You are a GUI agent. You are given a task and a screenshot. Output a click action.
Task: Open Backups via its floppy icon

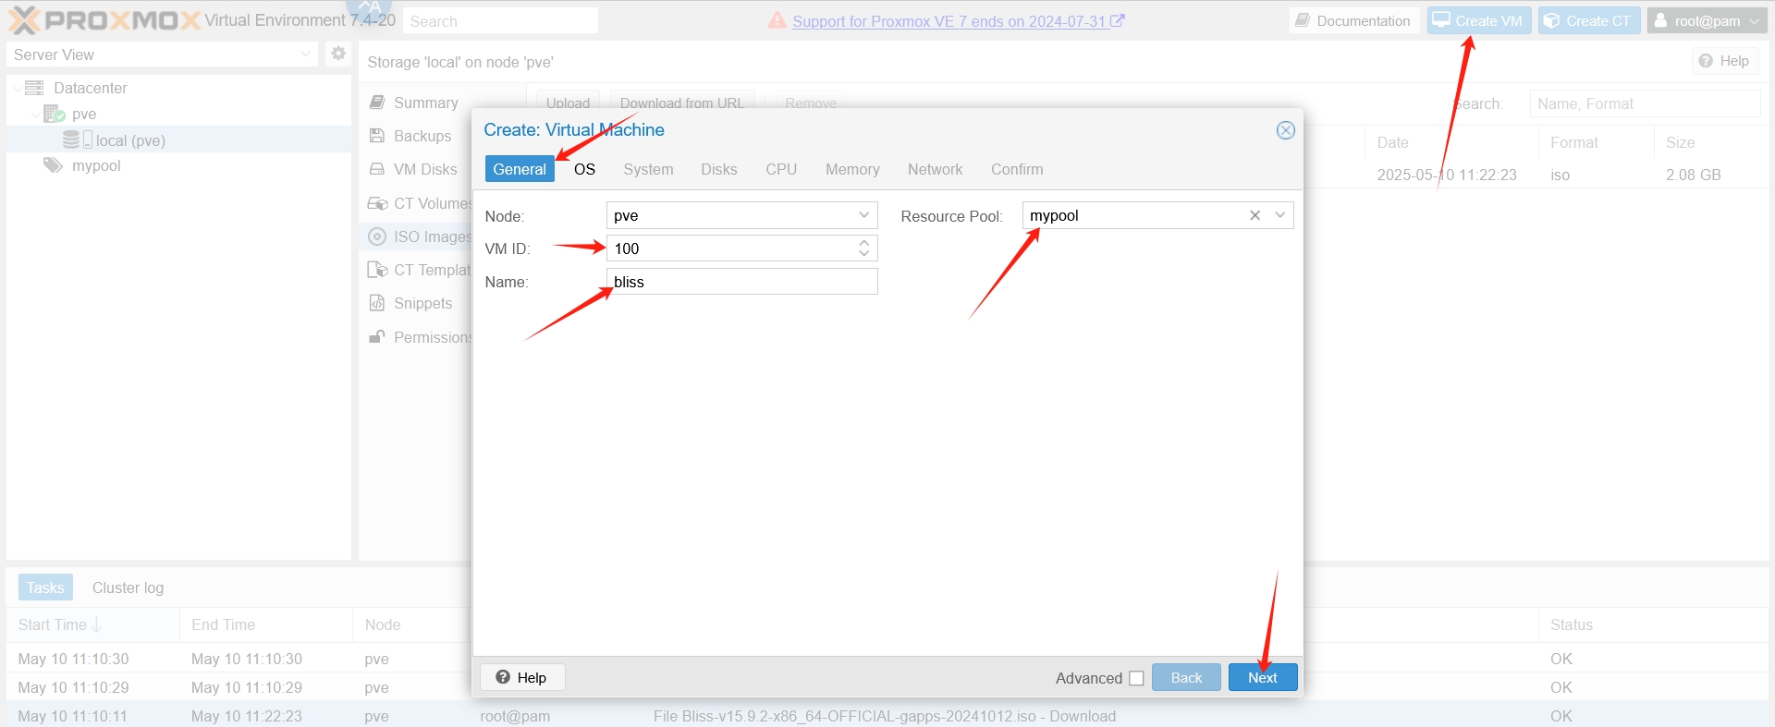point(377,136)
